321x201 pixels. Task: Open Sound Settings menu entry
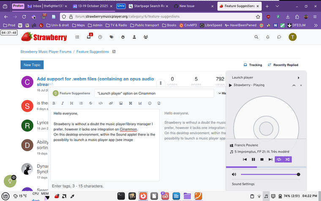click(x=243, y=184)
